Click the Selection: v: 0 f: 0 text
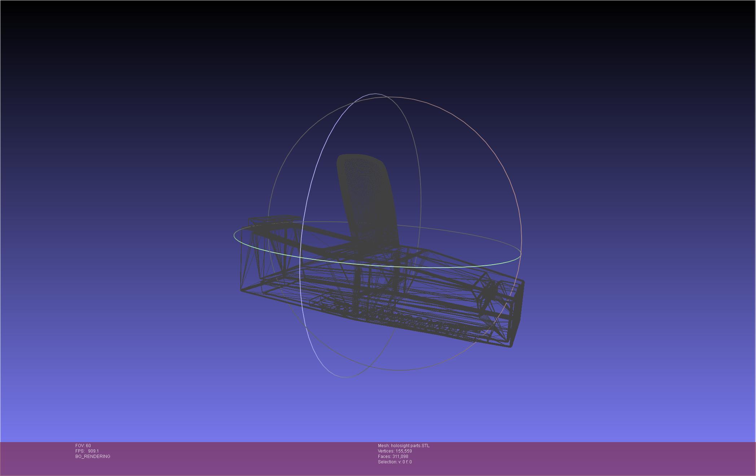Viewport: 756px width, 476px height. 395,462
